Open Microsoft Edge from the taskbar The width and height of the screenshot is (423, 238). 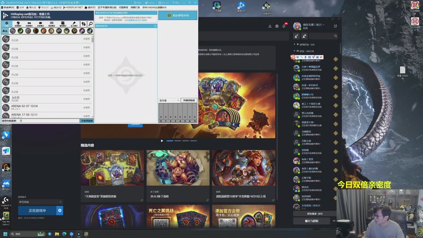point(64,234)
